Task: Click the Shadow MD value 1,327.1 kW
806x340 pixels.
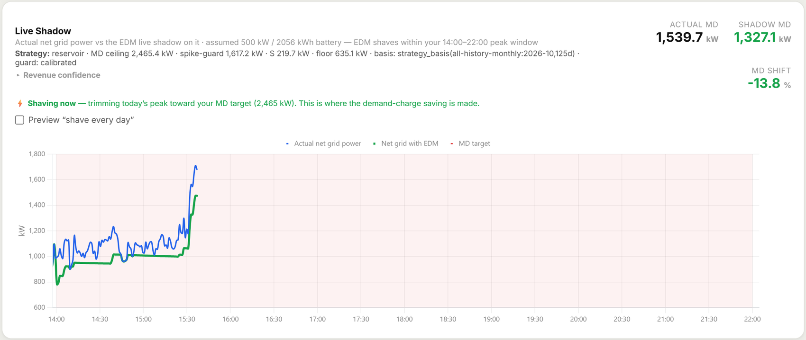Action: (762, 37)
